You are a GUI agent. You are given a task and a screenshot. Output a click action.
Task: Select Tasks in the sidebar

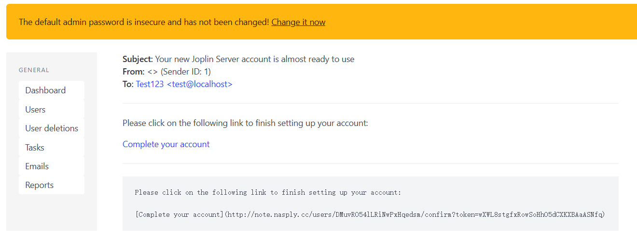(35, 148)
